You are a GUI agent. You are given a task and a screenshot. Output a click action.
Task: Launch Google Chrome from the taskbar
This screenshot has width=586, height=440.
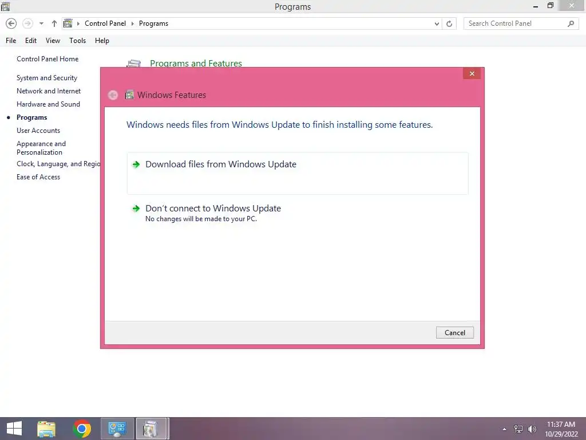[82, 429]
